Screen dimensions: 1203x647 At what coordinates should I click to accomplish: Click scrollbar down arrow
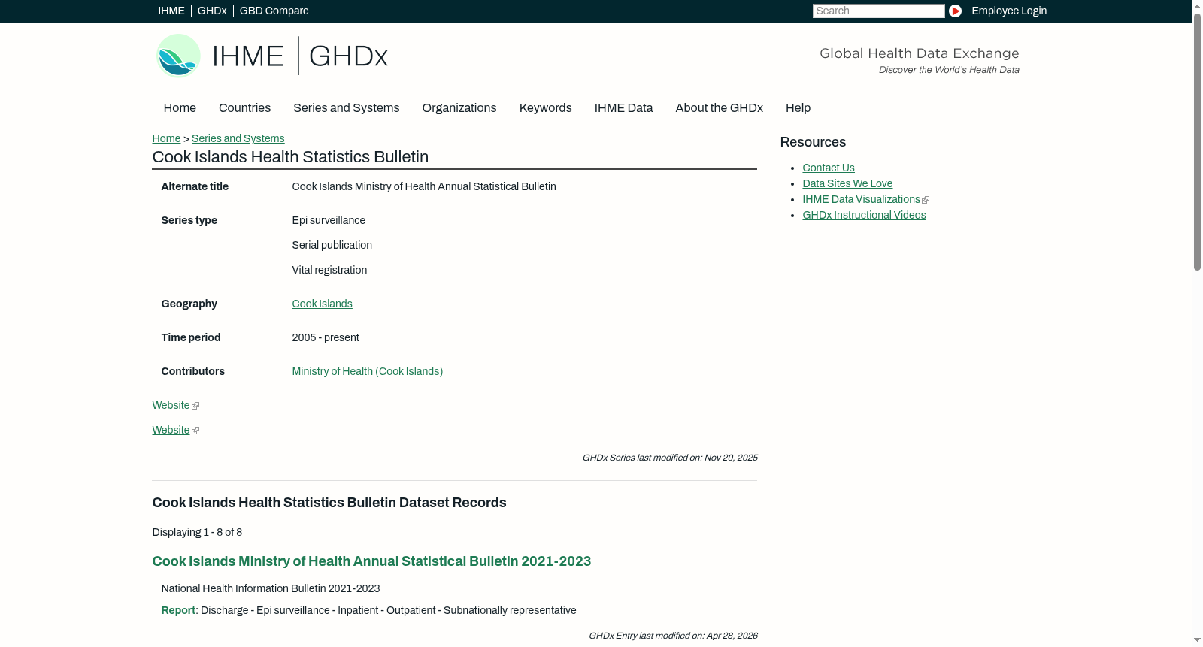click(x=1197, y=640)
